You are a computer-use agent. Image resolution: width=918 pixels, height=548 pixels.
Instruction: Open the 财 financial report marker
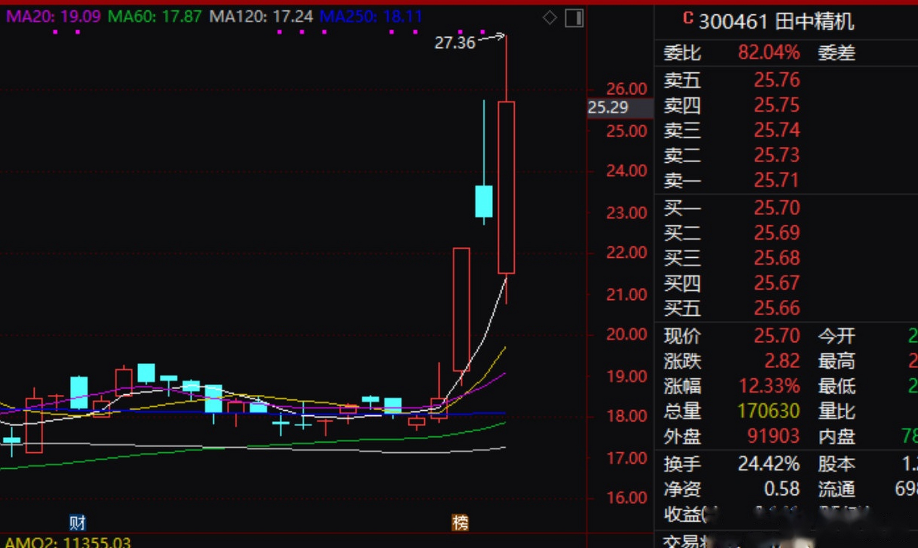(77, 522)
